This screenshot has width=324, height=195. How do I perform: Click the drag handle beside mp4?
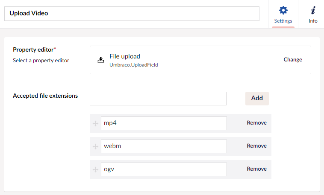[x=95, y=123]
